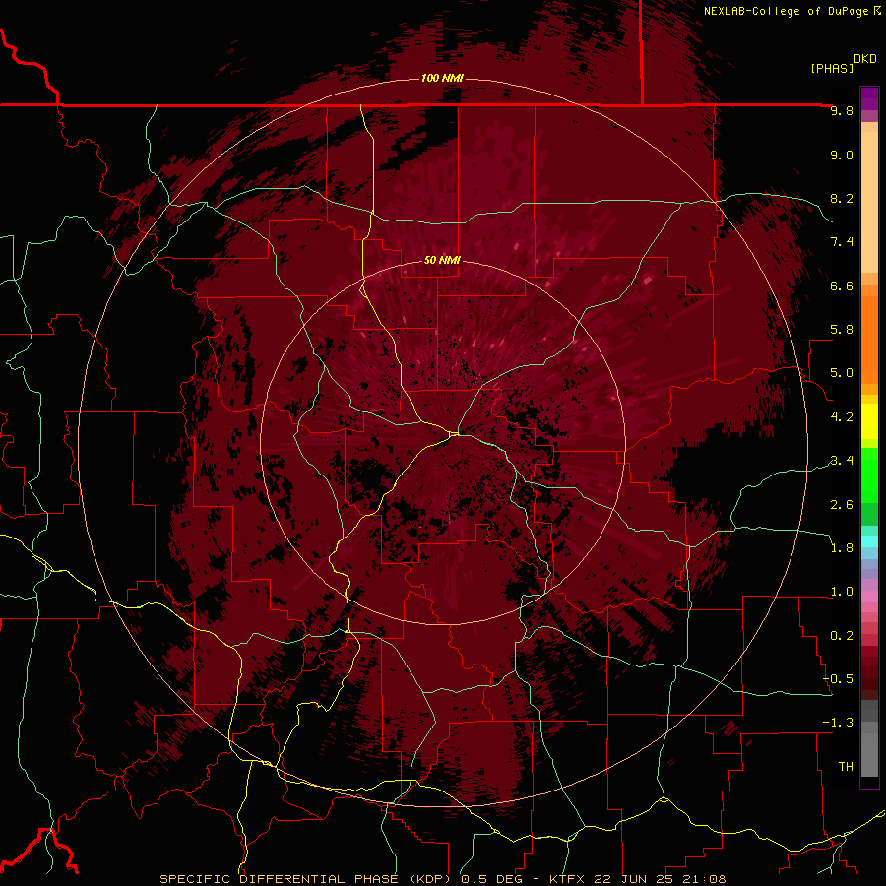Click the 22 JUN 25 date in the caption
The width and height of the screenshot is (886, 886).
633,879
